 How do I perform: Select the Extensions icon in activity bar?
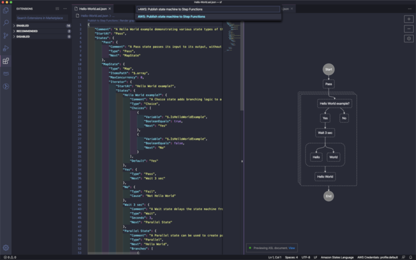[x=6, y=61]
